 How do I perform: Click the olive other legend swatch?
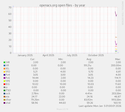[4, 100]
